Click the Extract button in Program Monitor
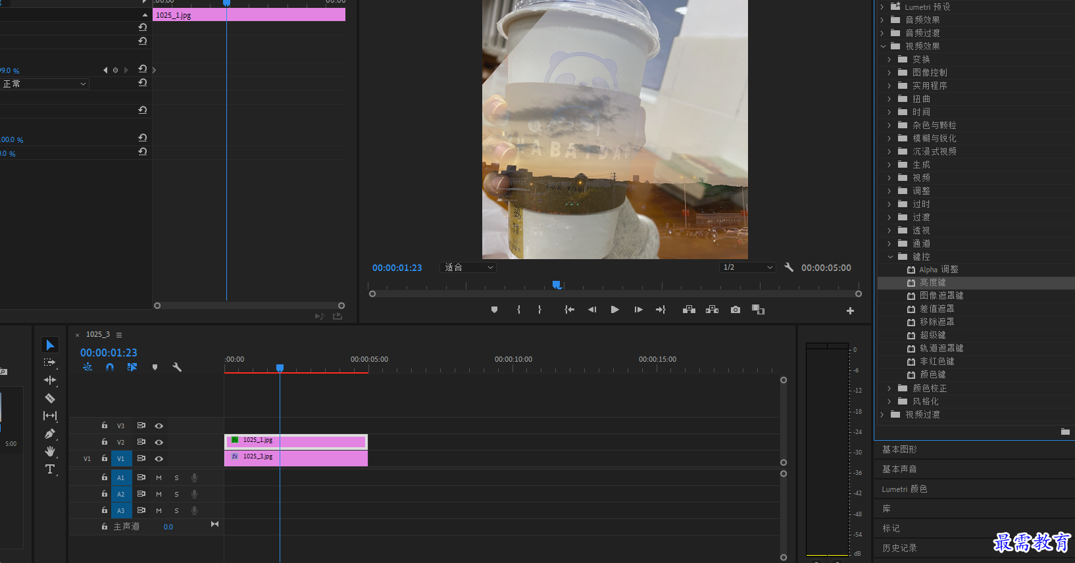 click(x=712, y=310)
